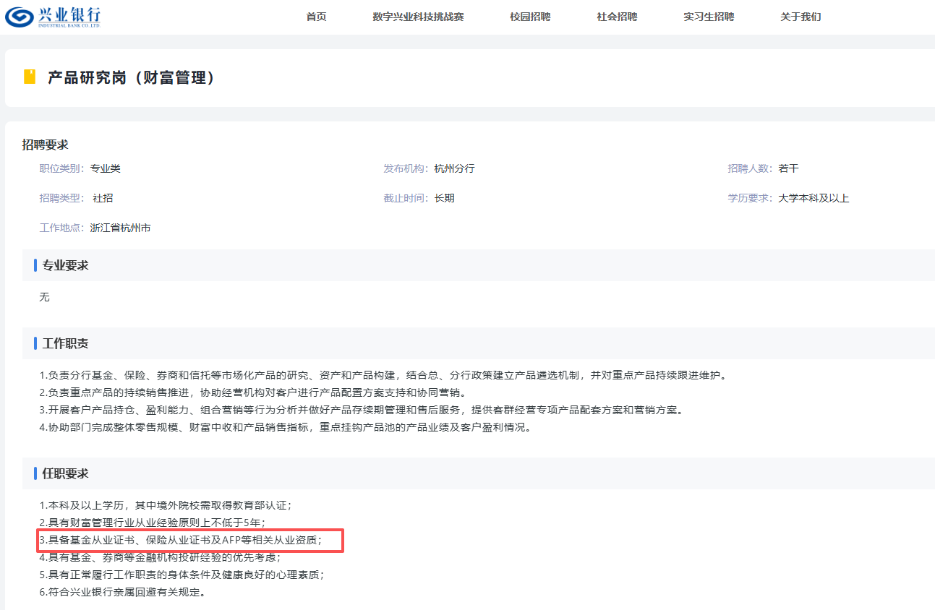Click the 任职要求 section header
Image resolution: width=935 pixels, height=610 pixels.
point(65,473)
